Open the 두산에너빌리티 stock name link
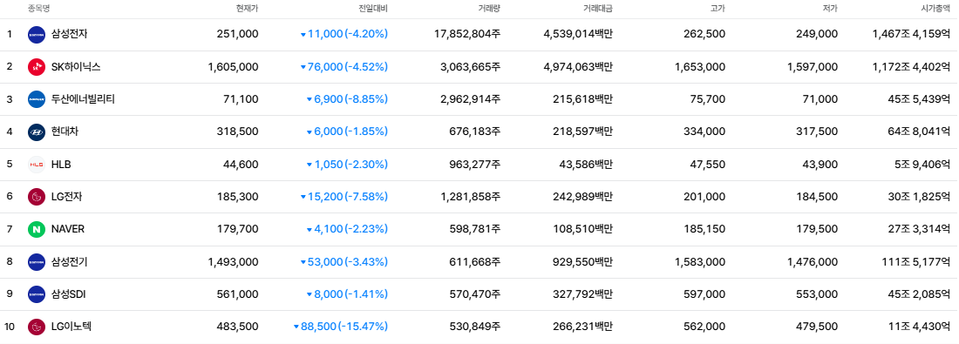The image size is (959, 344). click(83, 99)
